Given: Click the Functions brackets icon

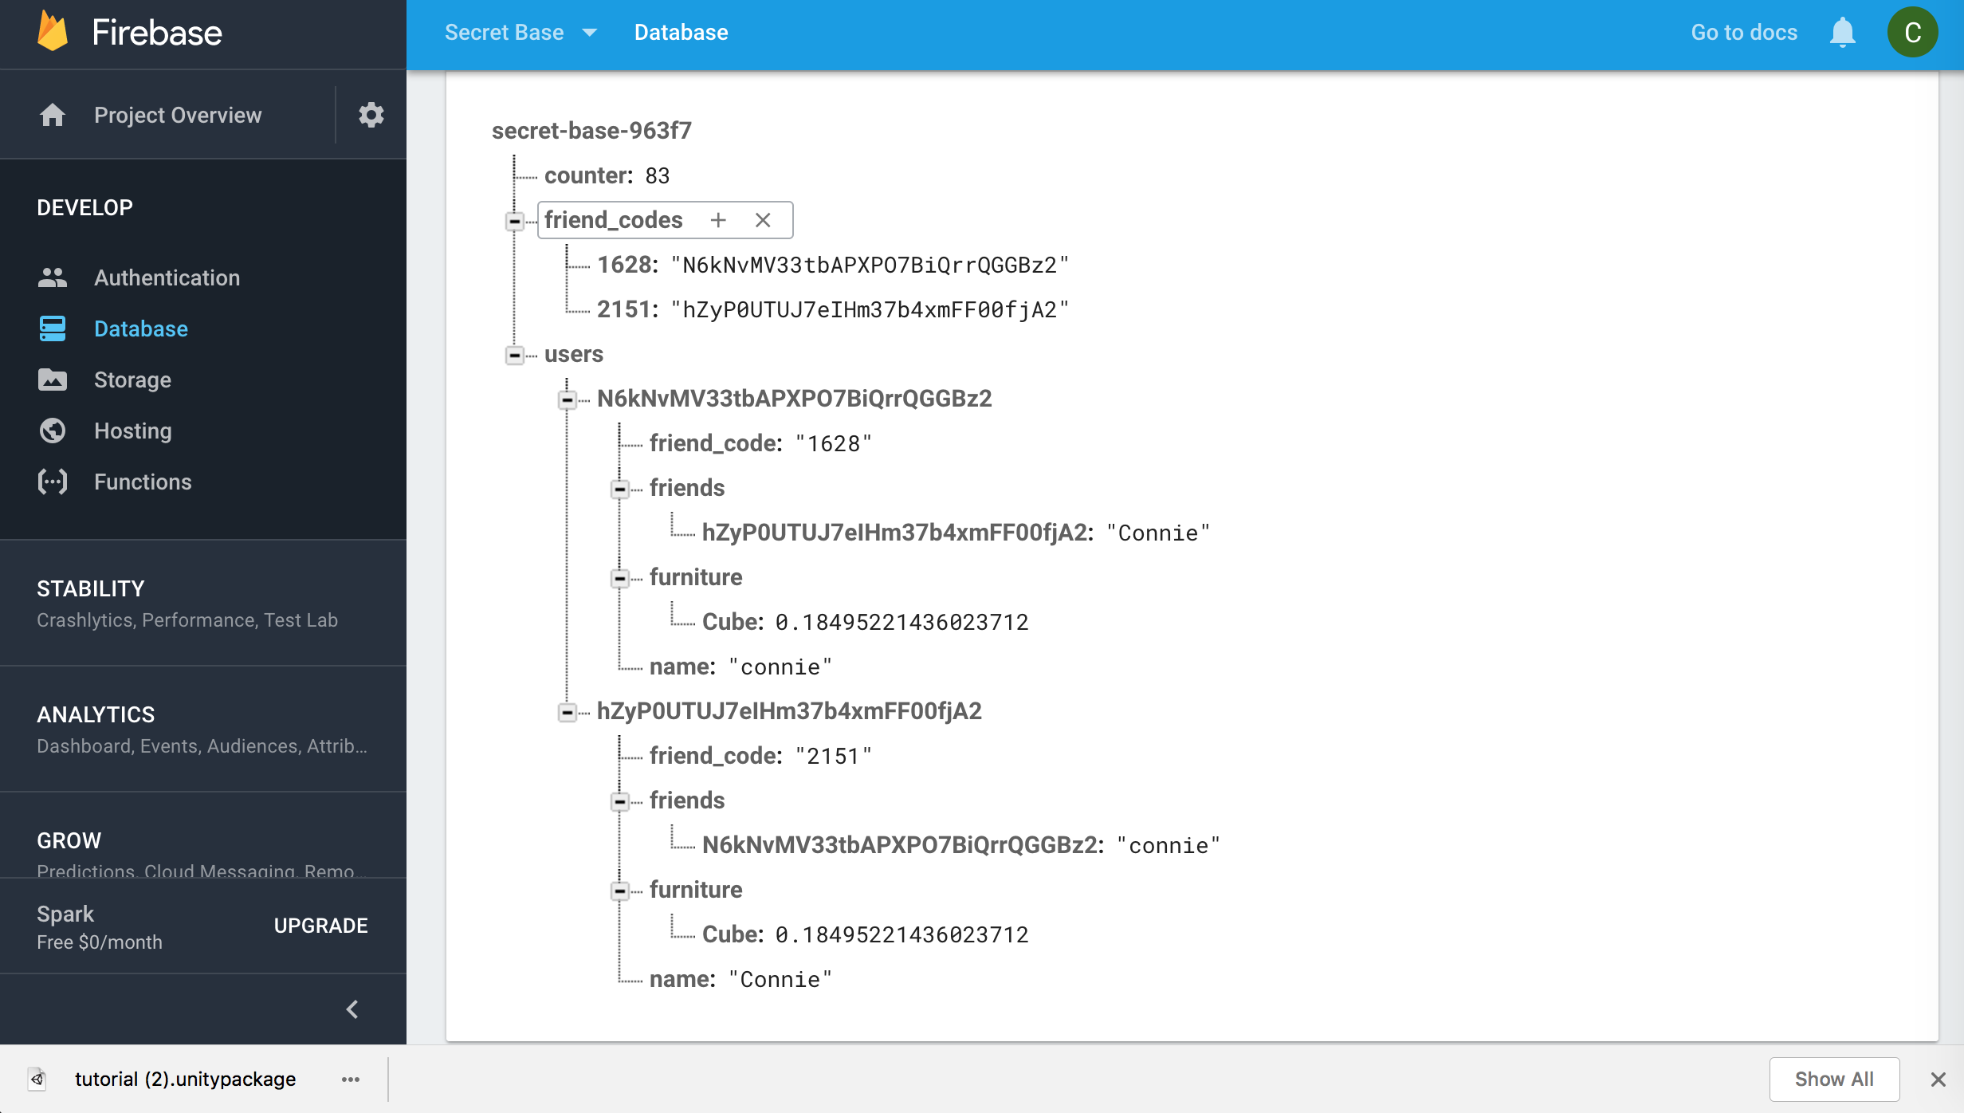Looking at the screenshot, I should pos(53,482).
